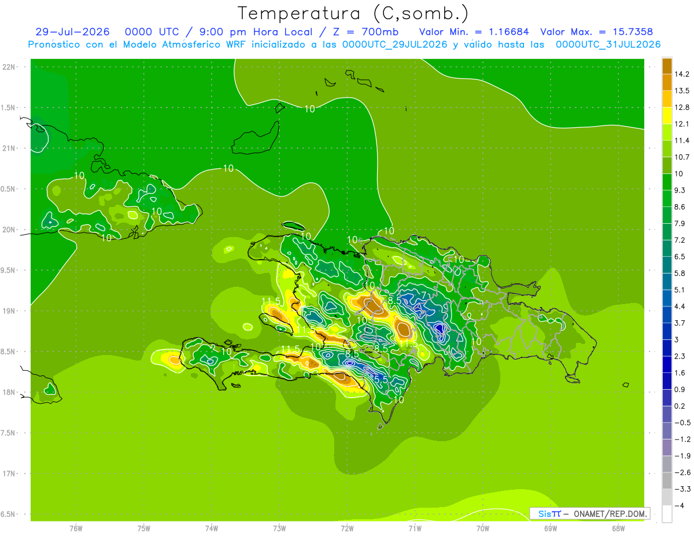This screenshot has width=694, height=536.
Task: Pick the orange legend swatch between 13.5 and 14.2
Action: click(667, 82)
